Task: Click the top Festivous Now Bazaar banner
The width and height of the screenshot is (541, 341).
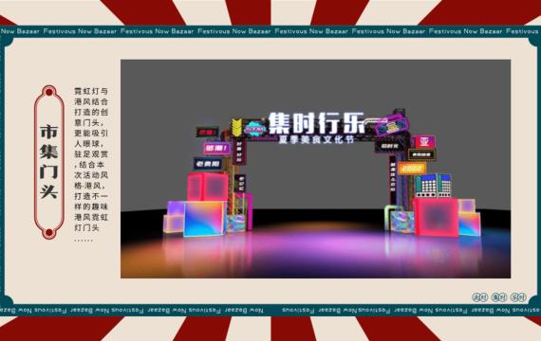Action: click(270, 31)
